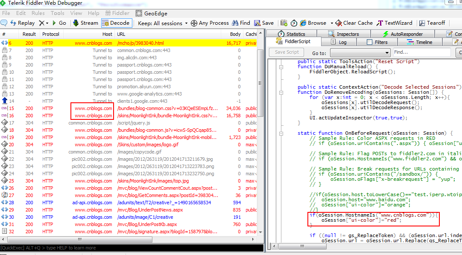Open the TextWizard tool
This screenshot has width=462, height=255.
click(395, 23)
